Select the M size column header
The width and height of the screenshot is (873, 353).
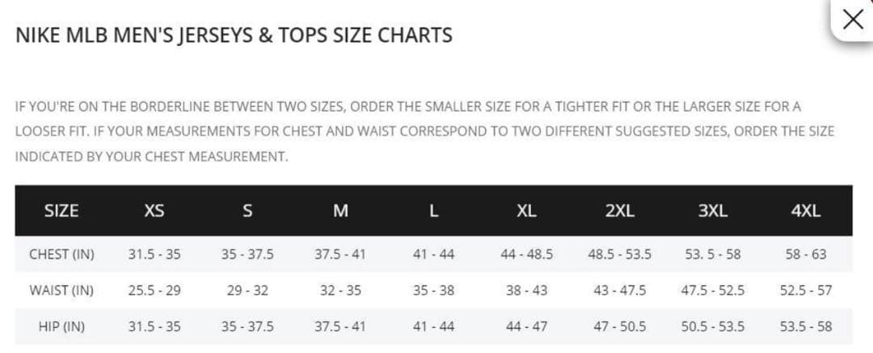[x=340, y=211]
